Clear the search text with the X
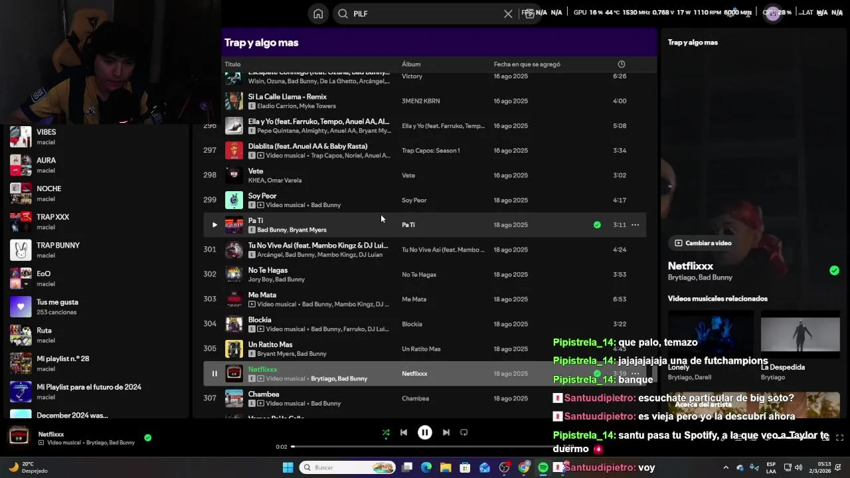This screenshot has height=478, width=850. click(x=508, y=14)
